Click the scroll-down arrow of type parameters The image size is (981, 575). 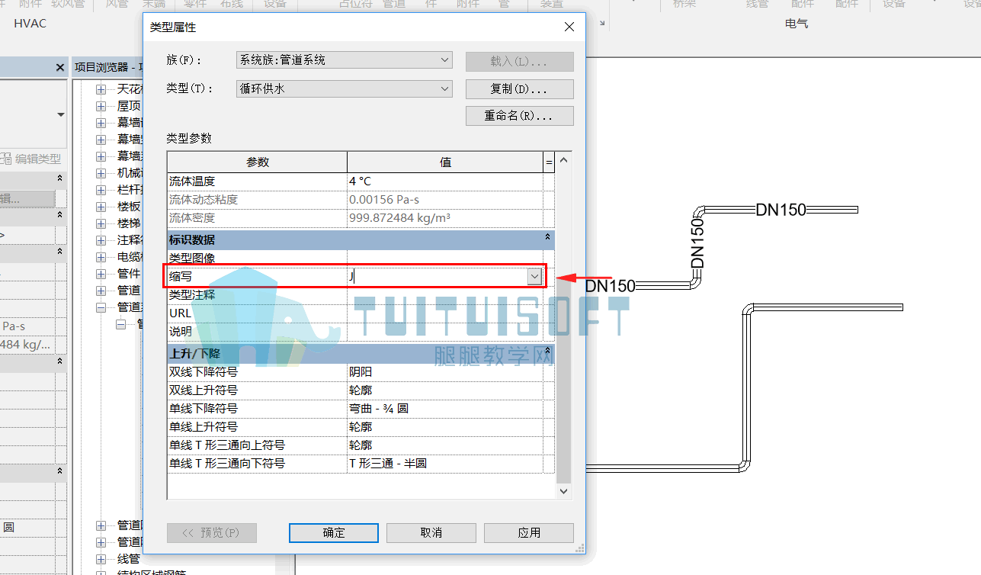tap(564, 491)
